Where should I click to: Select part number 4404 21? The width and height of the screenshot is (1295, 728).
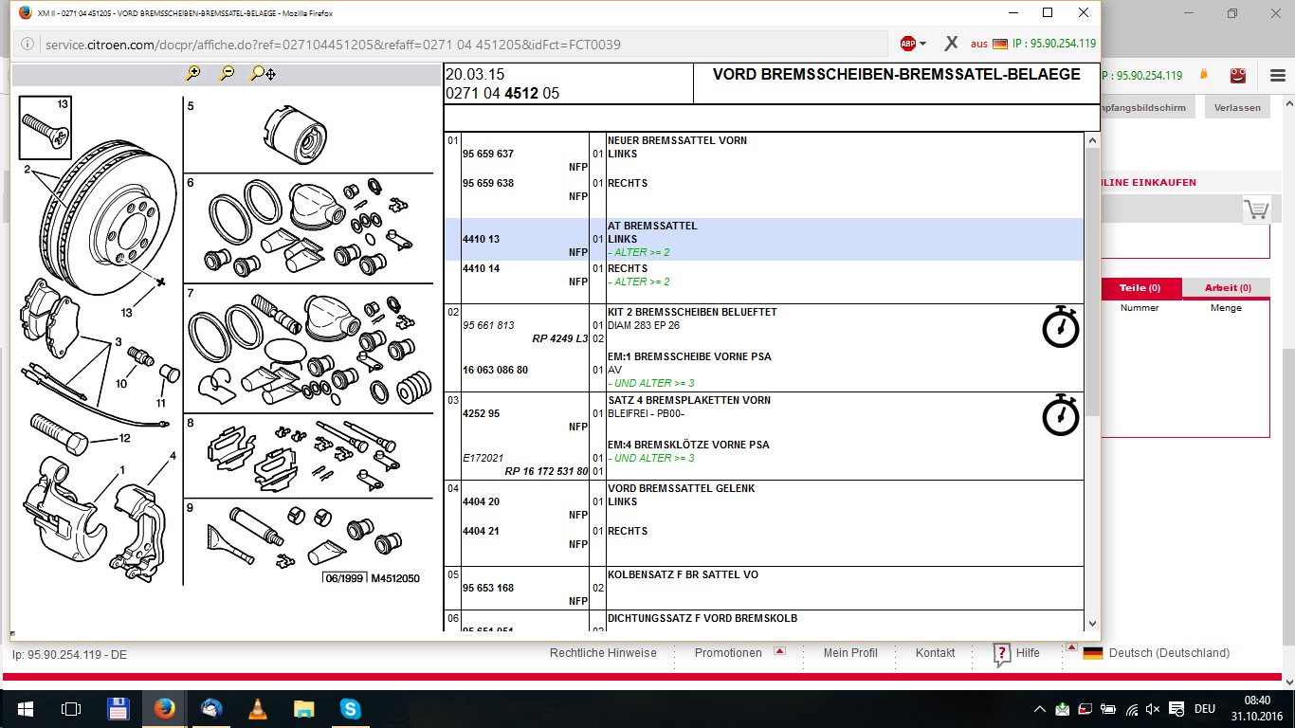click(481, 532)
